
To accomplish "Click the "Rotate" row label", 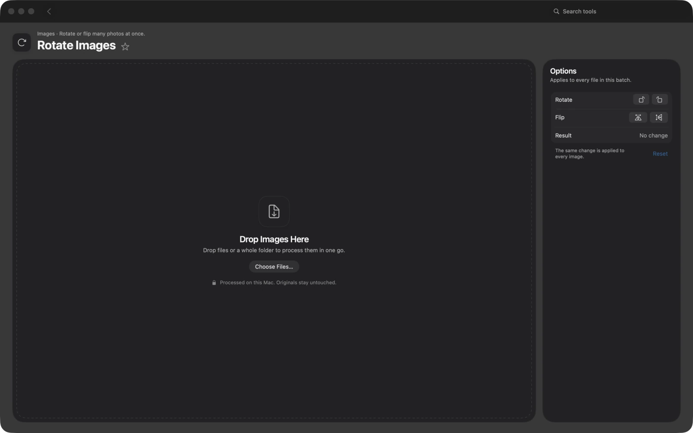I will click(x=563, y=100).
